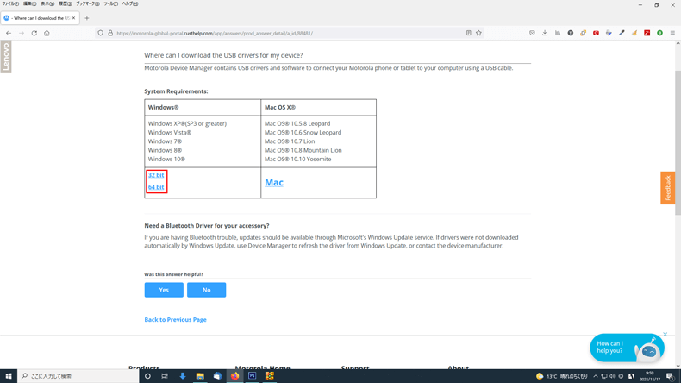Open Photoshop from the Windows taskbar

click(x=252, y=376)
